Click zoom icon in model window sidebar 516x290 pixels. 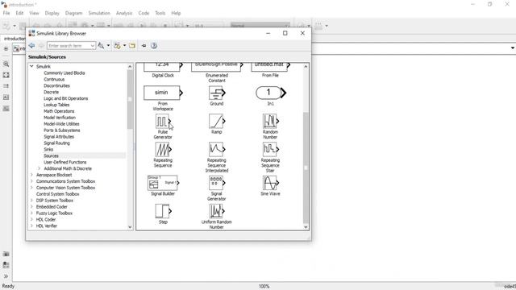click(6, 64)
